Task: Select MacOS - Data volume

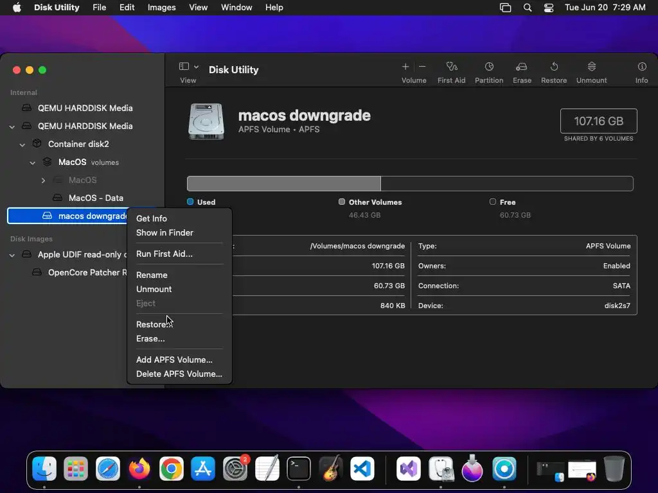Action: pyautogui.click(x=96, y=198)
